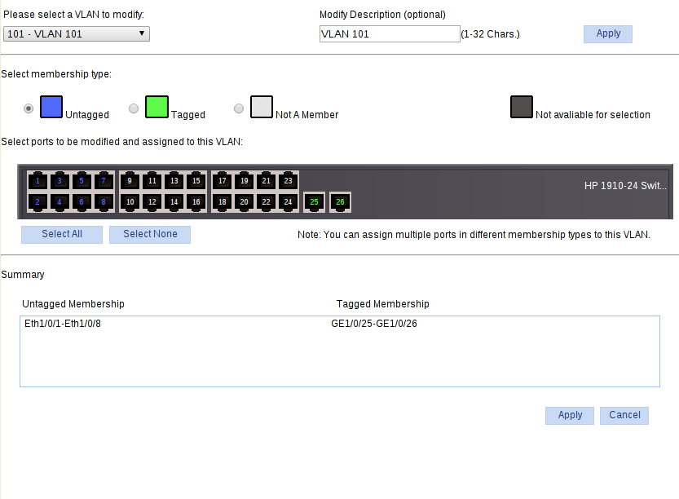679x499 pixels.
Task: Click the HP 1910-24 Swit... device label
Action: 625,186
